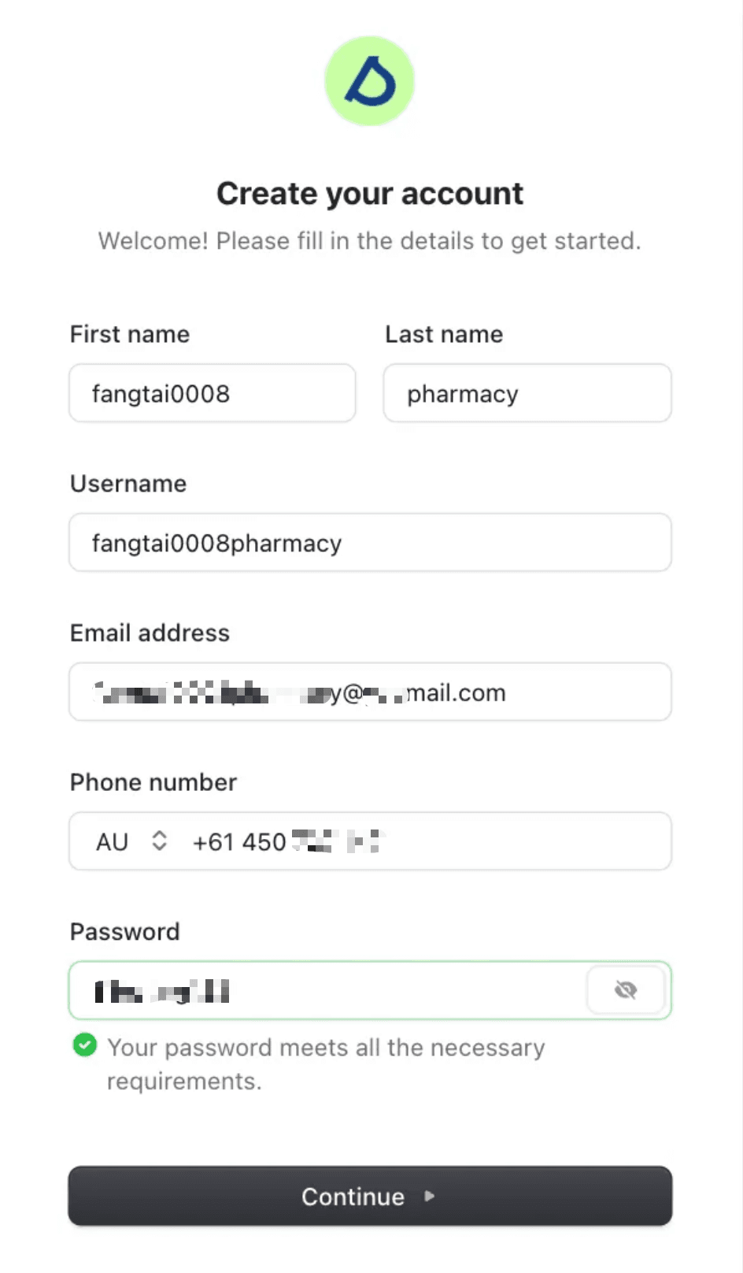Click inside the Username field
743x1273 pixels.
(370, 542)
